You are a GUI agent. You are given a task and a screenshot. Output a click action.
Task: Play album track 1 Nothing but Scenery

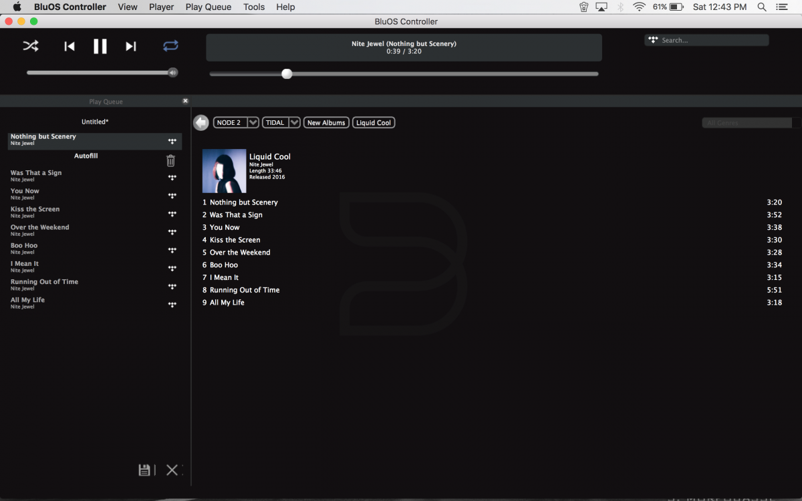tap(492, 202)
